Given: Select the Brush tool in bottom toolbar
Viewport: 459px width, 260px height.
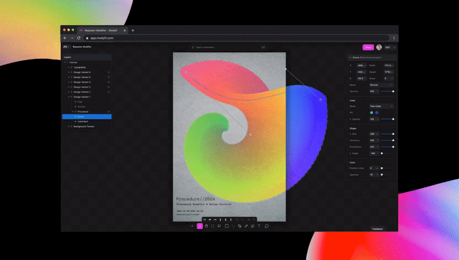Looking at the screenshot, I should click(x=246, y=226).
